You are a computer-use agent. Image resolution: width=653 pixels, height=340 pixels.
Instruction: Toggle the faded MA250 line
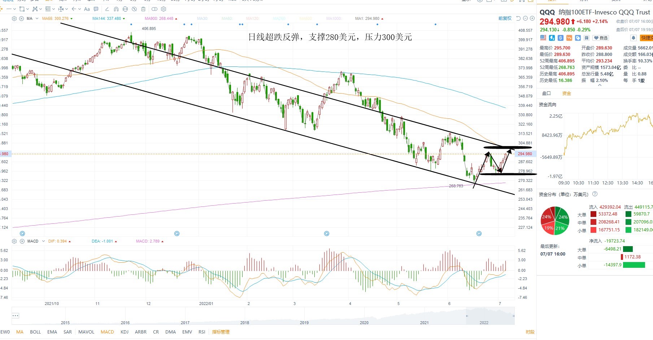click(279, 18)
